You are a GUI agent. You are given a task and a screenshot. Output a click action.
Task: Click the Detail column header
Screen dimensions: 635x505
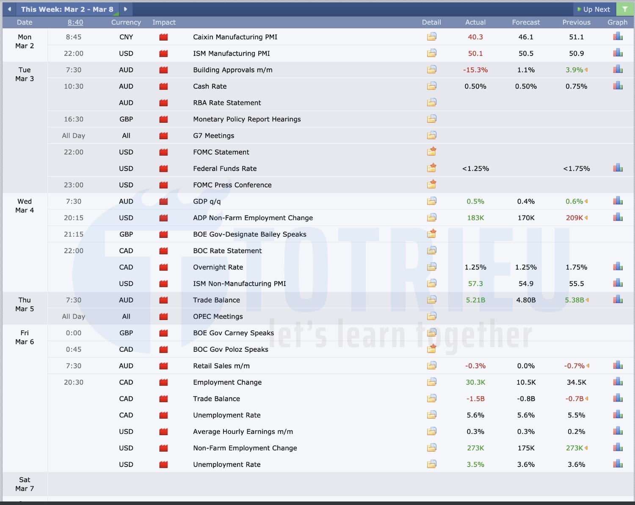431,22
